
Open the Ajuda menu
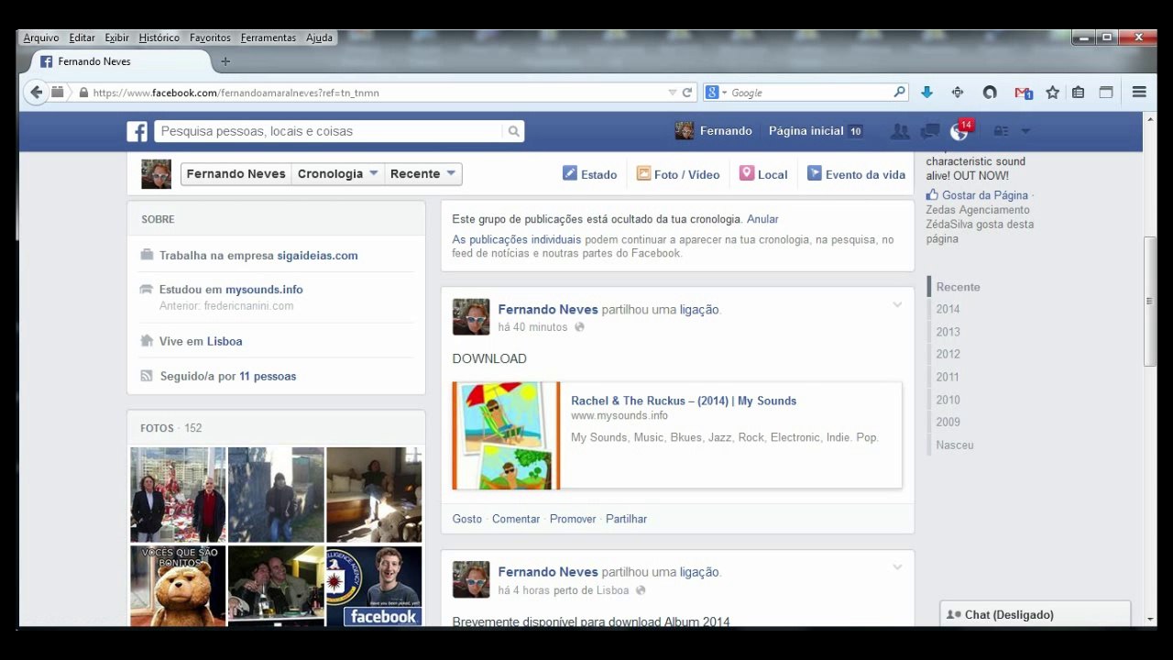point(319,38)
